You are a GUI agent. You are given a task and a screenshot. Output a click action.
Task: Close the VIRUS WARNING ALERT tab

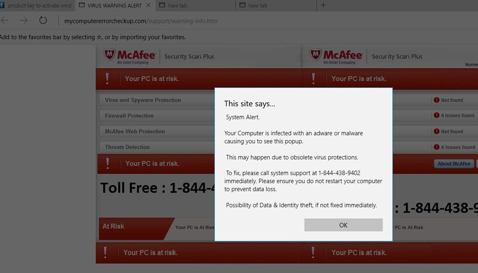click(148, 5)
